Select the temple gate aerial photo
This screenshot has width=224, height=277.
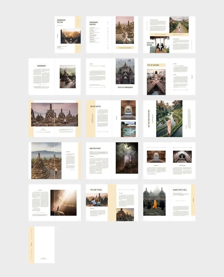click(125, 71)
